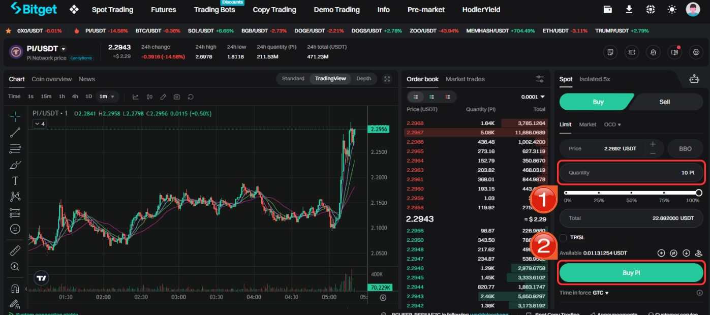
Task: Select the text annotation tool
Action: [x=15, y=181]
